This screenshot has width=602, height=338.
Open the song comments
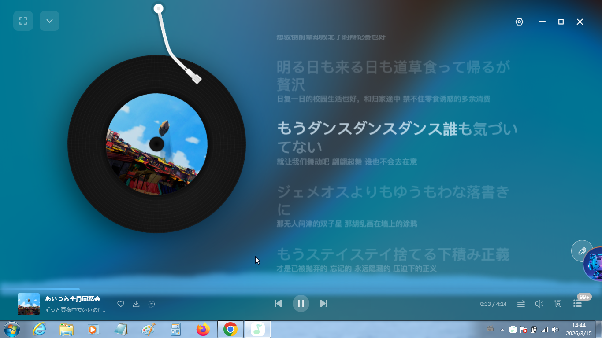click(x=152, y=304)
